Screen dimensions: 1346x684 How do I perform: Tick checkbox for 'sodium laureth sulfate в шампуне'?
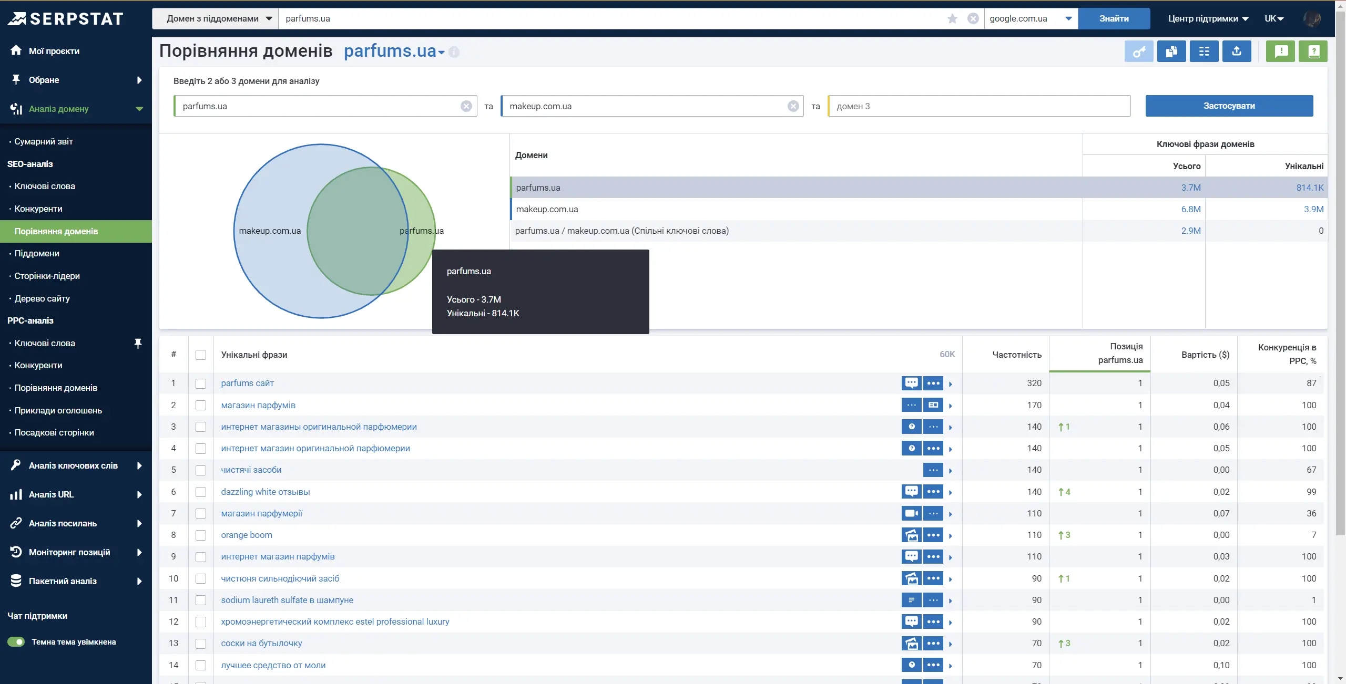201,600
